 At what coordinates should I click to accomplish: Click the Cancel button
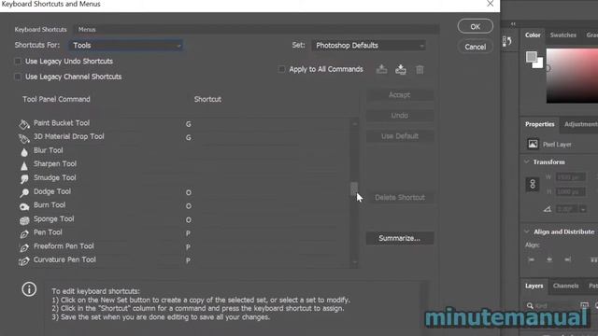[476, 47]
